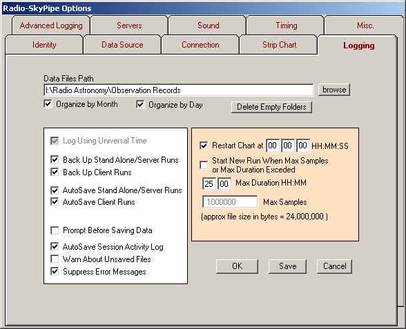The width and height of the screenshot is (406, 329).
Task: Enable Prompt Before Saving Data
Action: [55, 230]
